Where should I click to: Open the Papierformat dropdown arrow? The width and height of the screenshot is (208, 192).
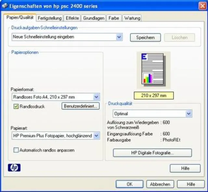(96, 97)
